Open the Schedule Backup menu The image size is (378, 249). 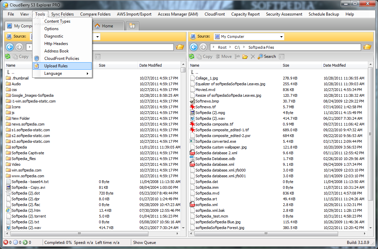point(324,14)
